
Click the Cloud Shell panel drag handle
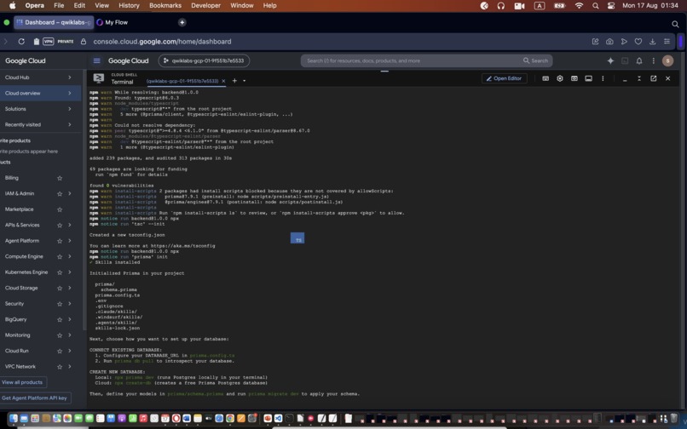pos(384,71)
